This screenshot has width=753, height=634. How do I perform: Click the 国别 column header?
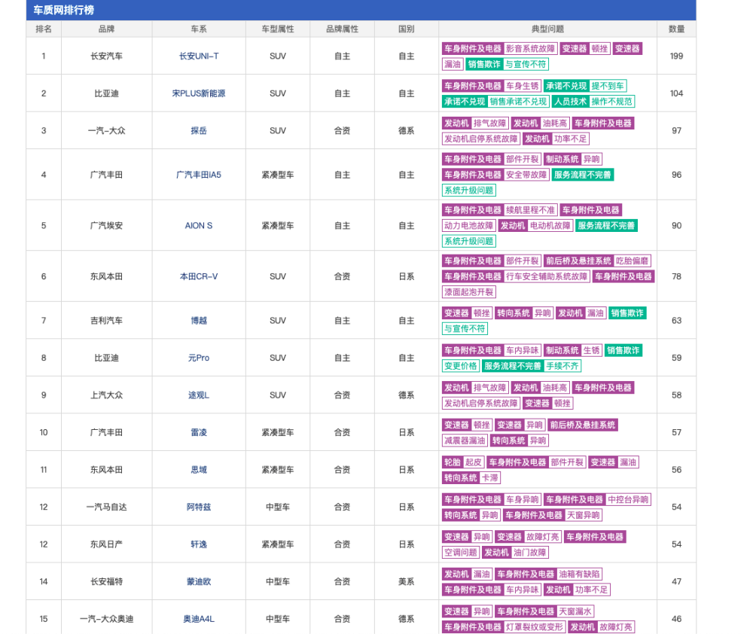pyautogui.click(x=407, y=29)
